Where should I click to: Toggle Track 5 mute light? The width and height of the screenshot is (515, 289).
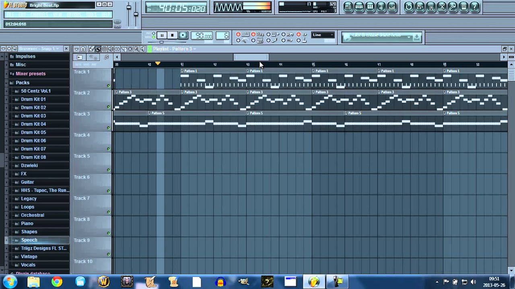[x=108, y=170]
